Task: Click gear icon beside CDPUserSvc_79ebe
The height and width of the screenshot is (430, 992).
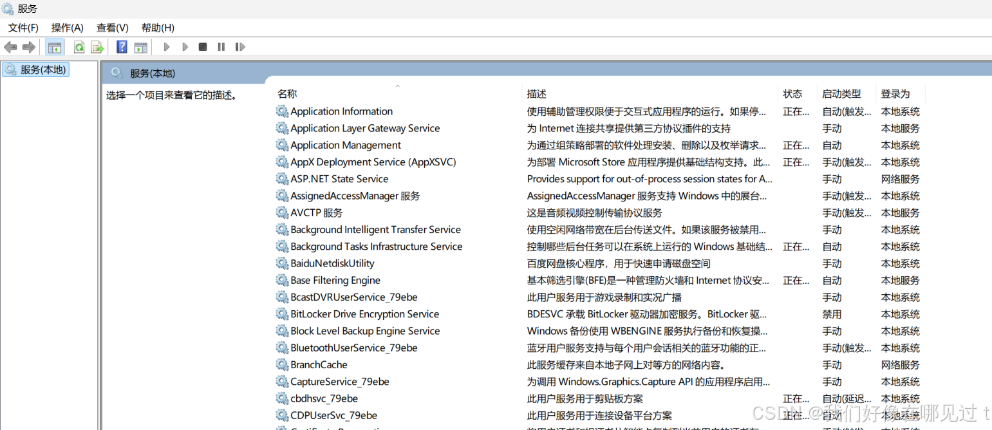Action: click(x=282, y=415)
